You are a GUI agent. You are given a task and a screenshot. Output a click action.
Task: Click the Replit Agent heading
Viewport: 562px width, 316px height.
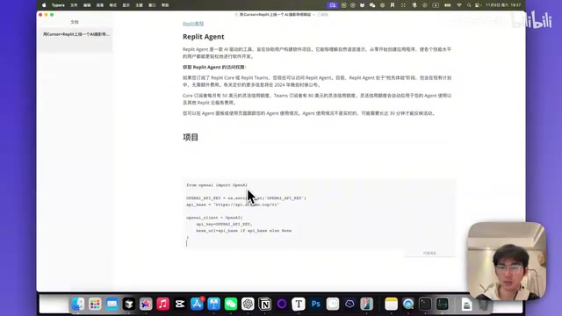point(204,37)
